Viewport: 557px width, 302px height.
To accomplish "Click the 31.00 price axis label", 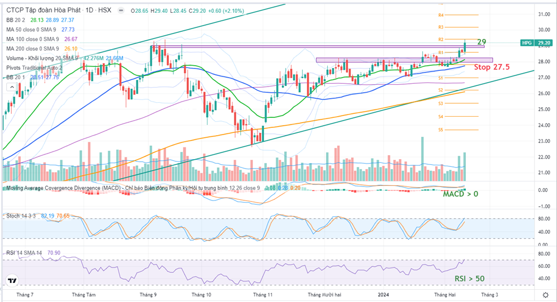I will 544,14.
